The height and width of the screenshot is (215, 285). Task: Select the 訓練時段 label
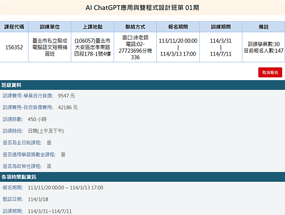tap(12, 131)
